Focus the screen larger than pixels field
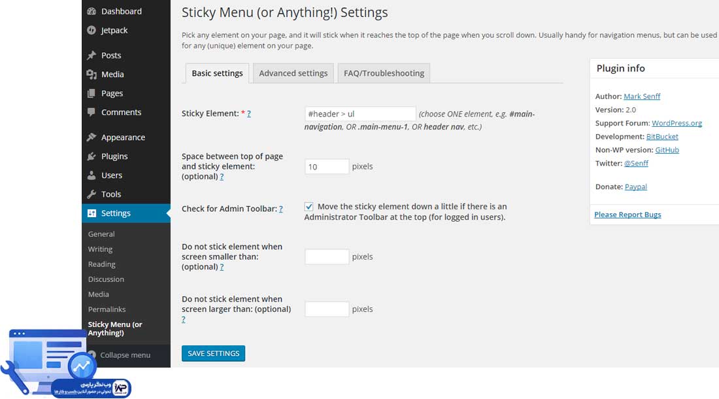 326,309
